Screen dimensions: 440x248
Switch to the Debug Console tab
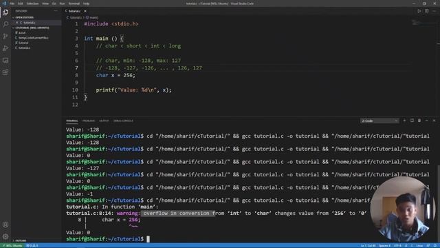click(123, 121)
